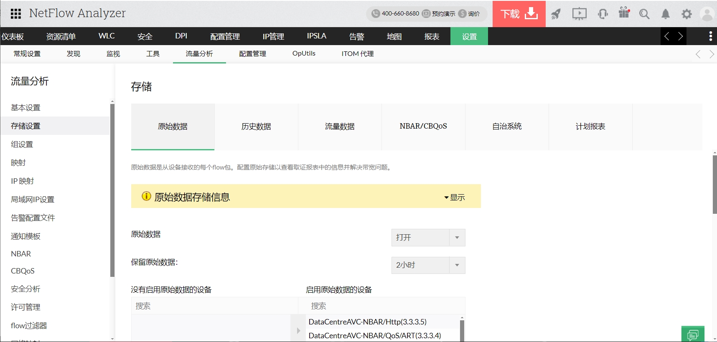Open the headset support icon
Screen dimensions: 717x342
click(x=603, y=14)
